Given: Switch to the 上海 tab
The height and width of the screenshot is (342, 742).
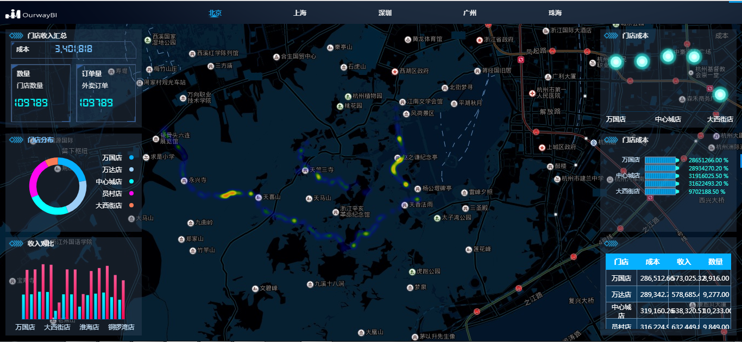Looking at the screenshot, I should [x=300, y=13].
